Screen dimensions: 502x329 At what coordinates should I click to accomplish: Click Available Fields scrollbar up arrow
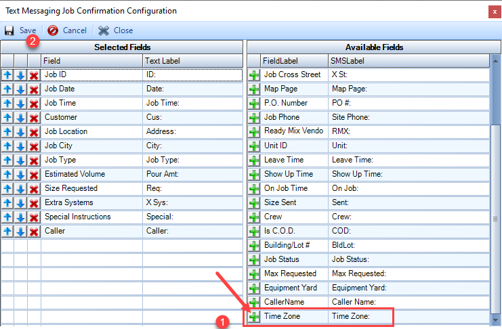(x=495, y=60)
